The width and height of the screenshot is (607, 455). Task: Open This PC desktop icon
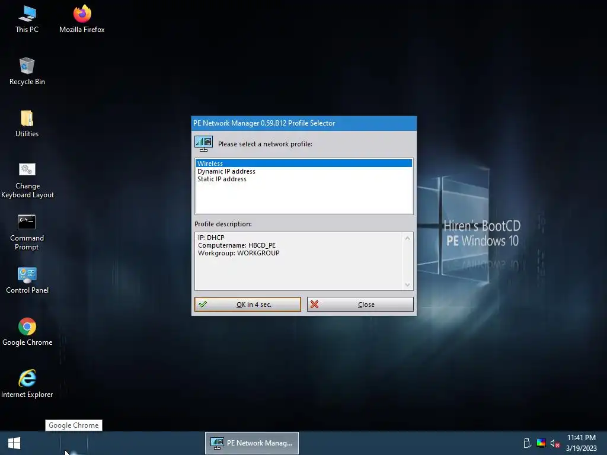click(x=27, y=19)
